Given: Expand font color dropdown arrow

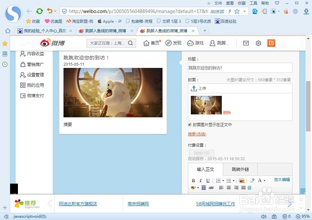Looking at the screenshot, I should pos(264,181).
